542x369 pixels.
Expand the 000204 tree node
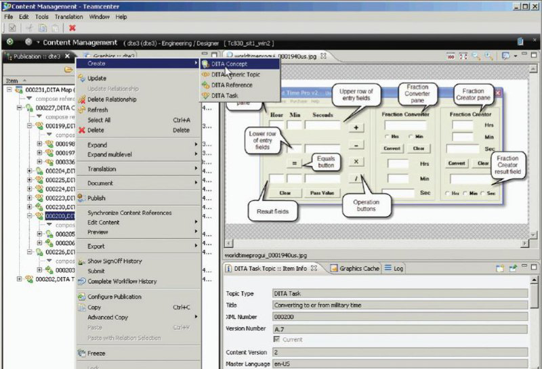(x=29, y=171)
